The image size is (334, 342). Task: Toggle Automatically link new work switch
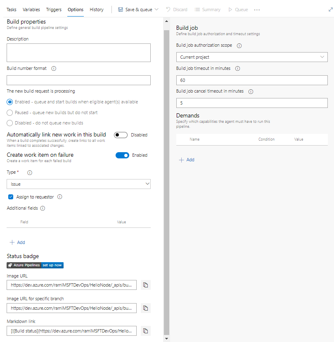[x=121, y=135]
